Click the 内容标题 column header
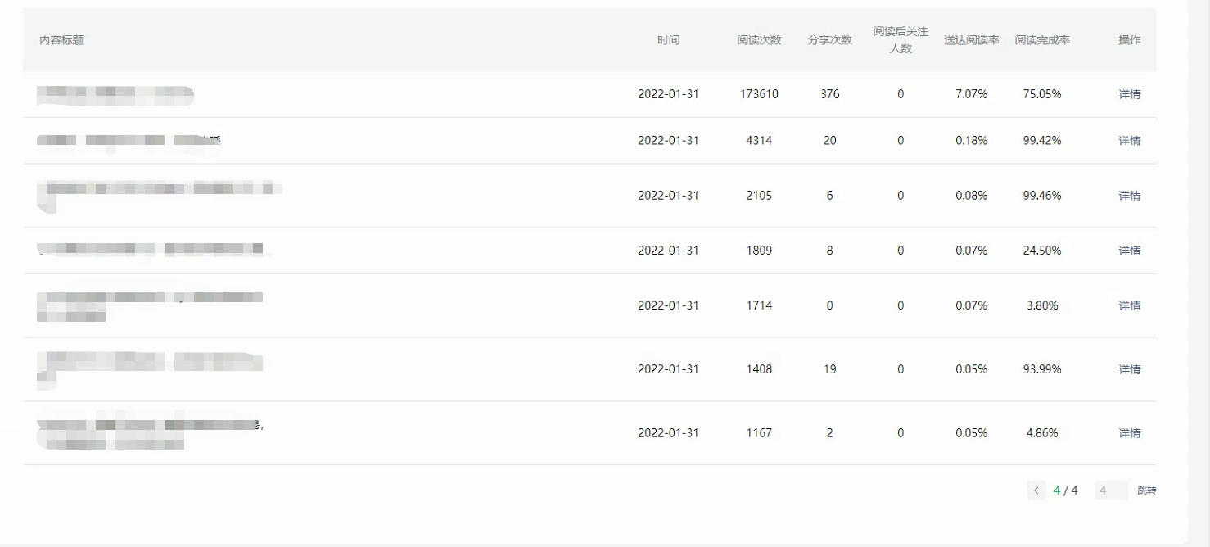This screenshot has height=547, width=1210. tap(61, 40)
